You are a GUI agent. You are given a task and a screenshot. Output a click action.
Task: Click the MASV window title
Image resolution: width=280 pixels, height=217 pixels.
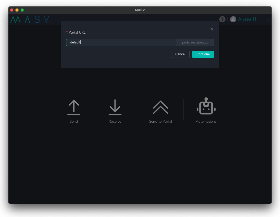(140, 10)
